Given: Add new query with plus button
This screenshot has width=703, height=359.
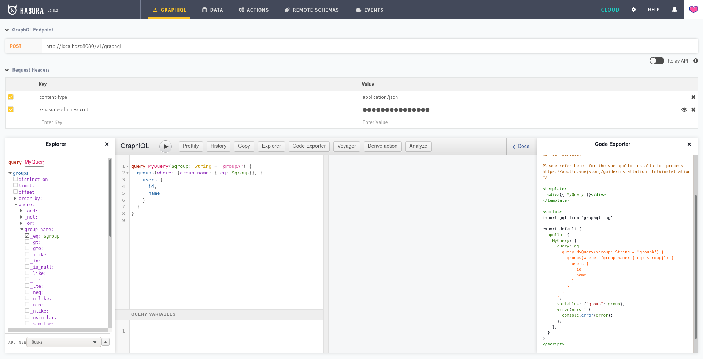Looking at the screenshot, I should [106, 342].
